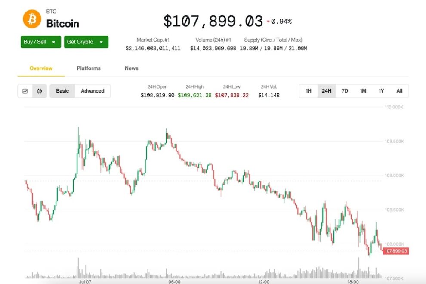Set chart range to 24H
426x284 pixels.
(x=327, y=91)
